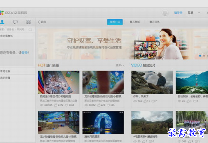Click 更多>> next to 热门直播

point(120,65)
